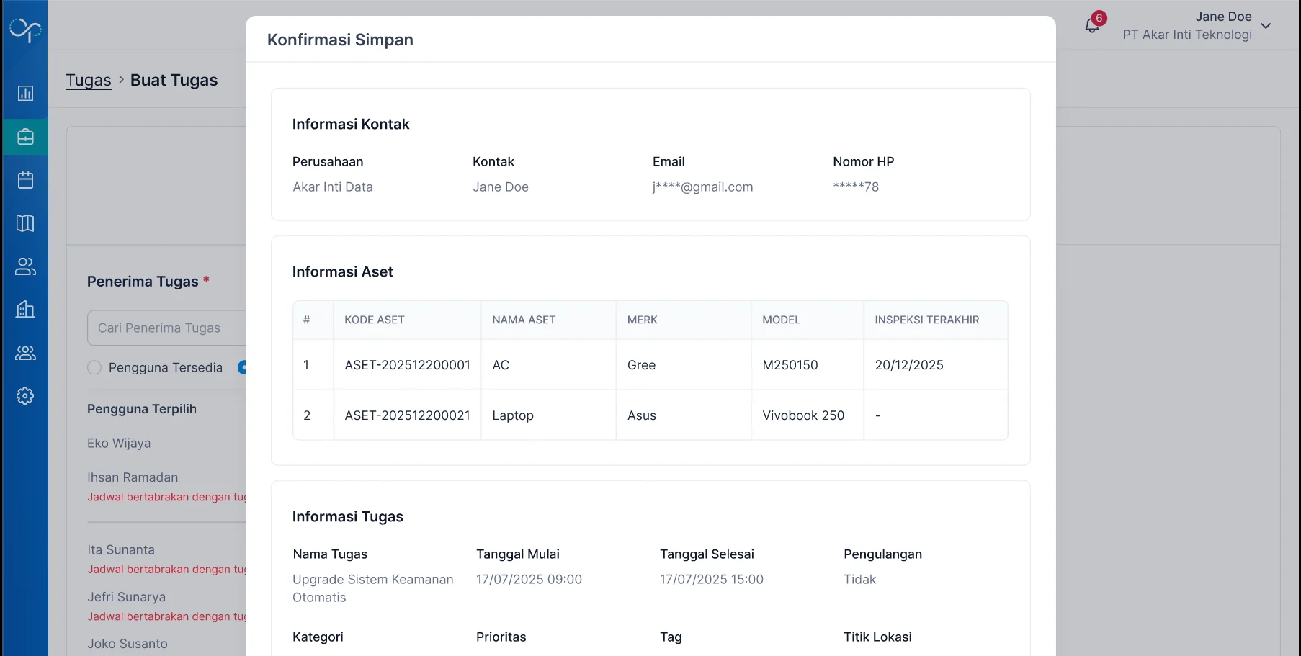Screen dimensions: 1301x656
Task: Click Ihsan Ramadan in the selected users list
Action: pyautogui.click(x=133, y=477)
